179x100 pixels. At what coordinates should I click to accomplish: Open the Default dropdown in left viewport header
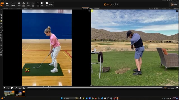click(x=25, y=9)
